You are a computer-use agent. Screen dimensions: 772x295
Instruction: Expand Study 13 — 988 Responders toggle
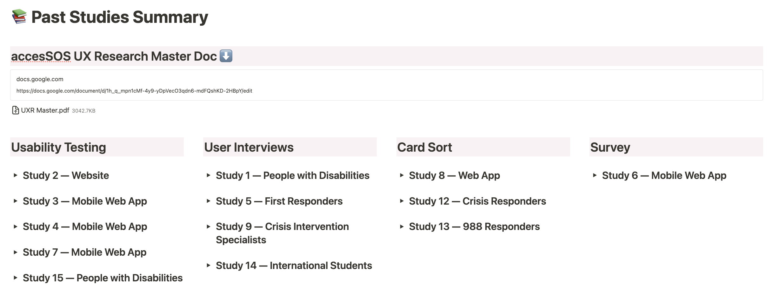tap(402, 226)
